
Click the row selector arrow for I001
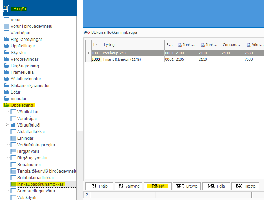pyautogui.click(x=88, y=53)
